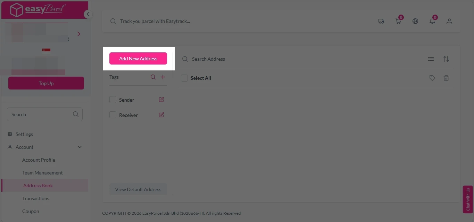Open the language globe selector
Screen dimensions: 474x222
coord(415,21)
